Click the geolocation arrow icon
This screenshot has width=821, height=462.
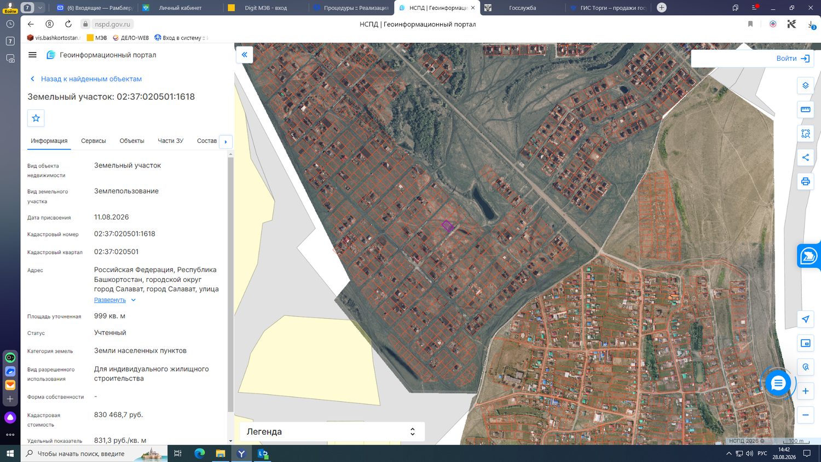coord(805,319)
